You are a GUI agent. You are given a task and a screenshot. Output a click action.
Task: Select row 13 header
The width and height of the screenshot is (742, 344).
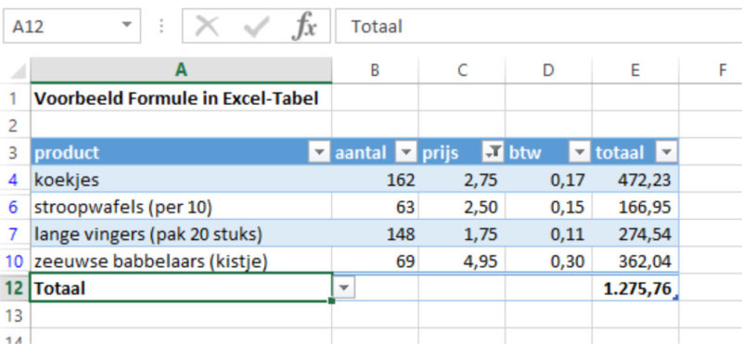click(x=15, y=315)
